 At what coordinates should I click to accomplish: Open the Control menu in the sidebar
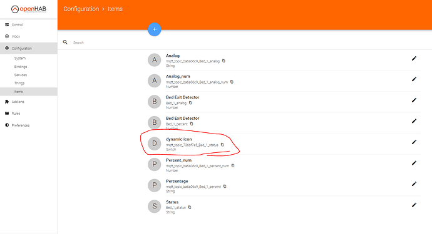[29, 25]
